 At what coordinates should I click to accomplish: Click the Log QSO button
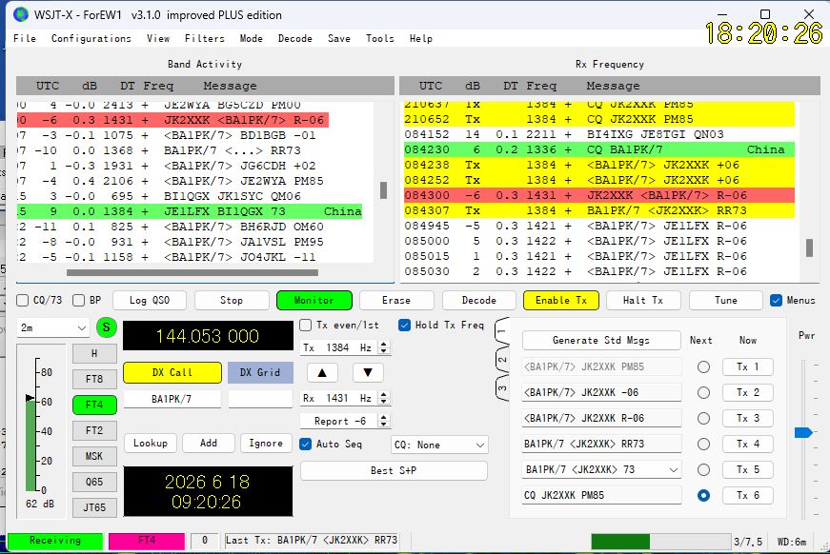(150, 300)
